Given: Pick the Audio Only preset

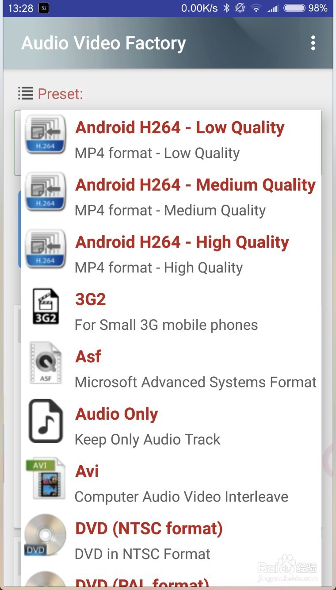Looking at the screenshot, I should pos(171,425).
